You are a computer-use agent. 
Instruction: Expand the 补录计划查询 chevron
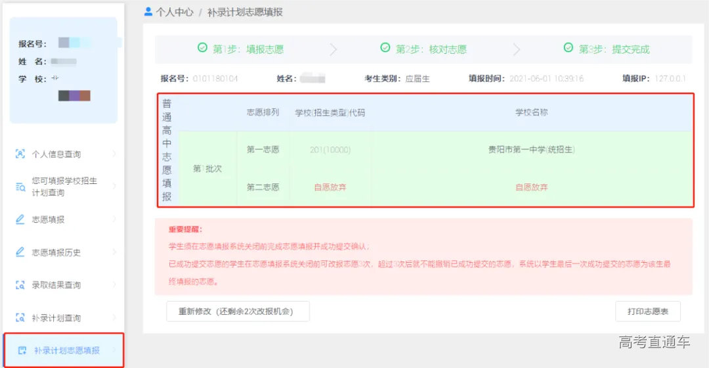point(114,317)
